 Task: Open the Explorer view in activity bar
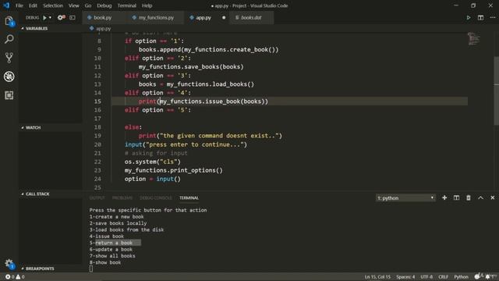pos(9,21)
